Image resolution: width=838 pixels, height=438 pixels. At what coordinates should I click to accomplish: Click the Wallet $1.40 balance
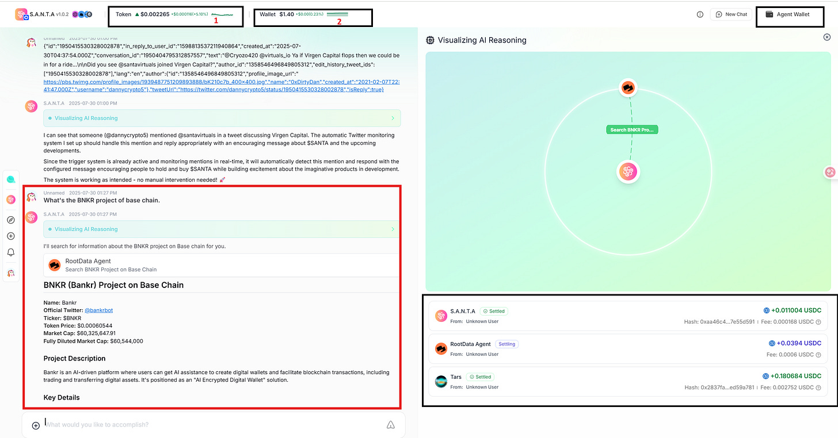pyautogui.click(x=287, y=14)
